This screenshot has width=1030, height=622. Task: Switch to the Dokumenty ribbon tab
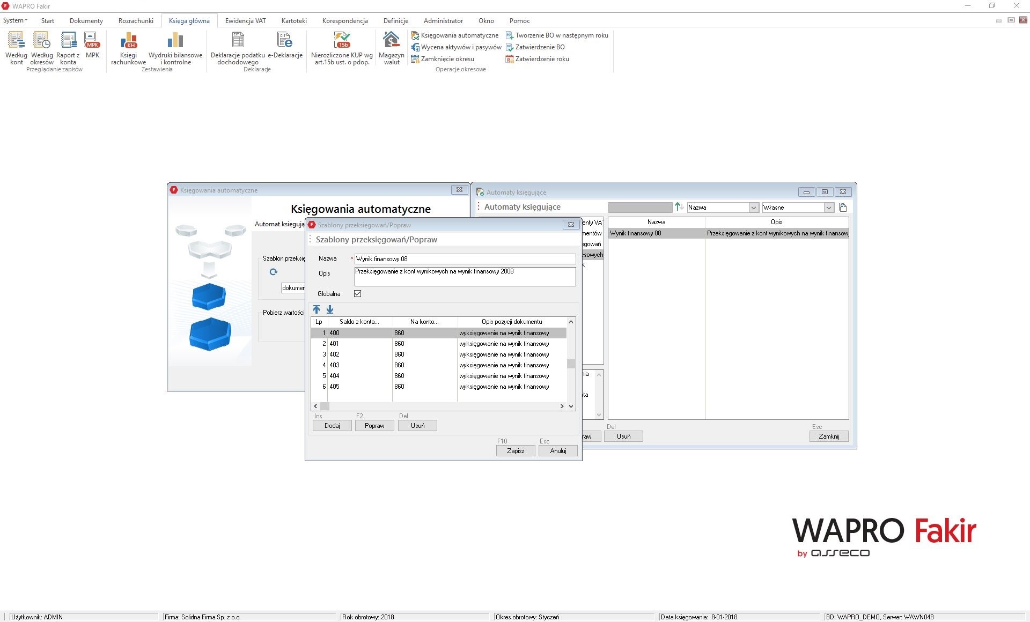[86, 21]
